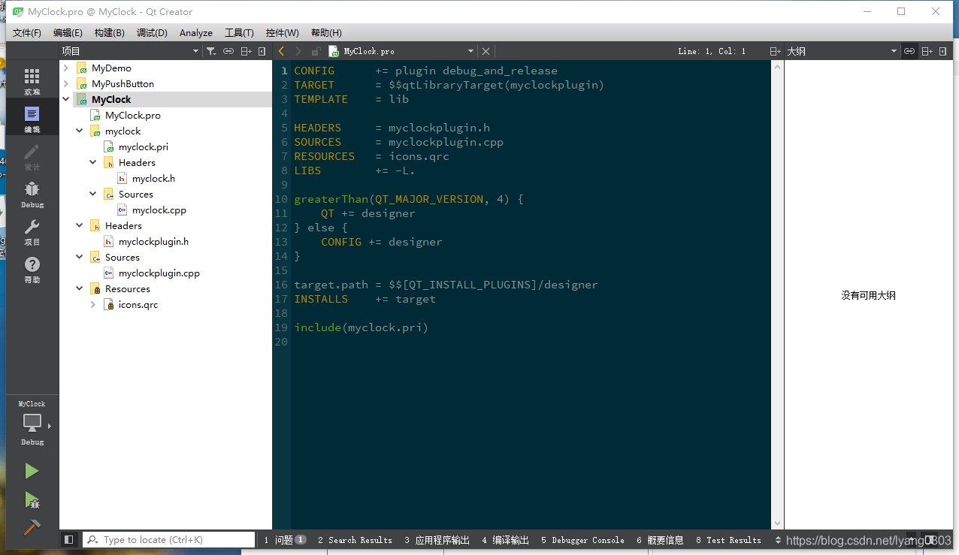Image resolution: width=959 pixels, height=555 pixels.
Task: Open the 工具(T) menu
Action: pyautogui.click(x=239, y=33)
